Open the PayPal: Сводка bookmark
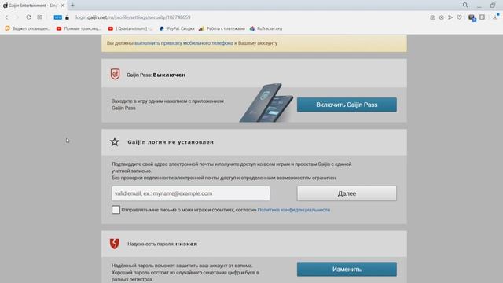Screen dimensions: 503x283 tap(177, 28)
